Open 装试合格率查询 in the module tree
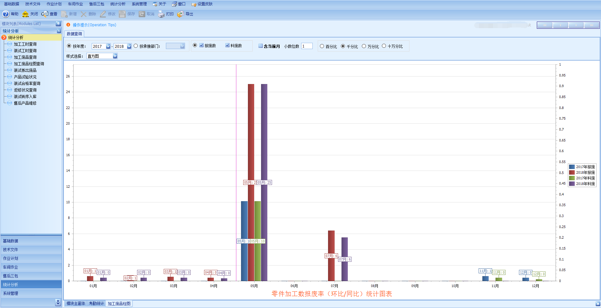Screen dimensions: 601x308 pyautogui.click(x=27, y=83)
